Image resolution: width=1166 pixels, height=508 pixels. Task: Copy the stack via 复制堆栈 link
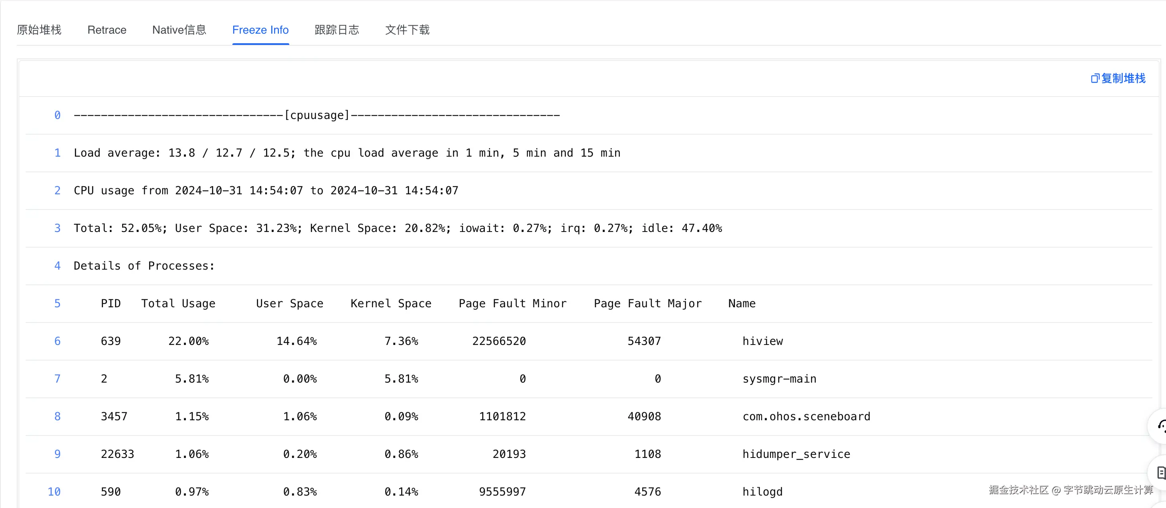pos(1123,79)
